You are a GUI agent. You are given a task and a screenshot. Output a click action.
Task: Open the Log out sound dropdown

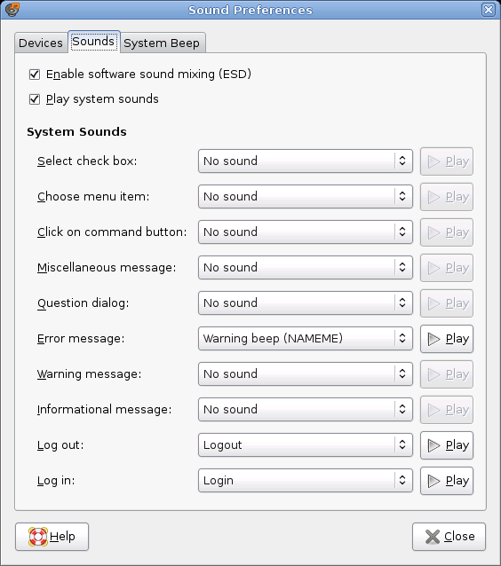click(x=306, y=445)
